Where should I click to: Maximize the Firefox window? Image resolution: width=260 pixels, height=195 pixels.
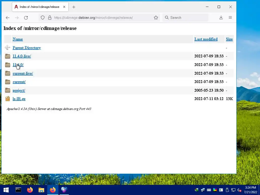click(x=219, y=7)
